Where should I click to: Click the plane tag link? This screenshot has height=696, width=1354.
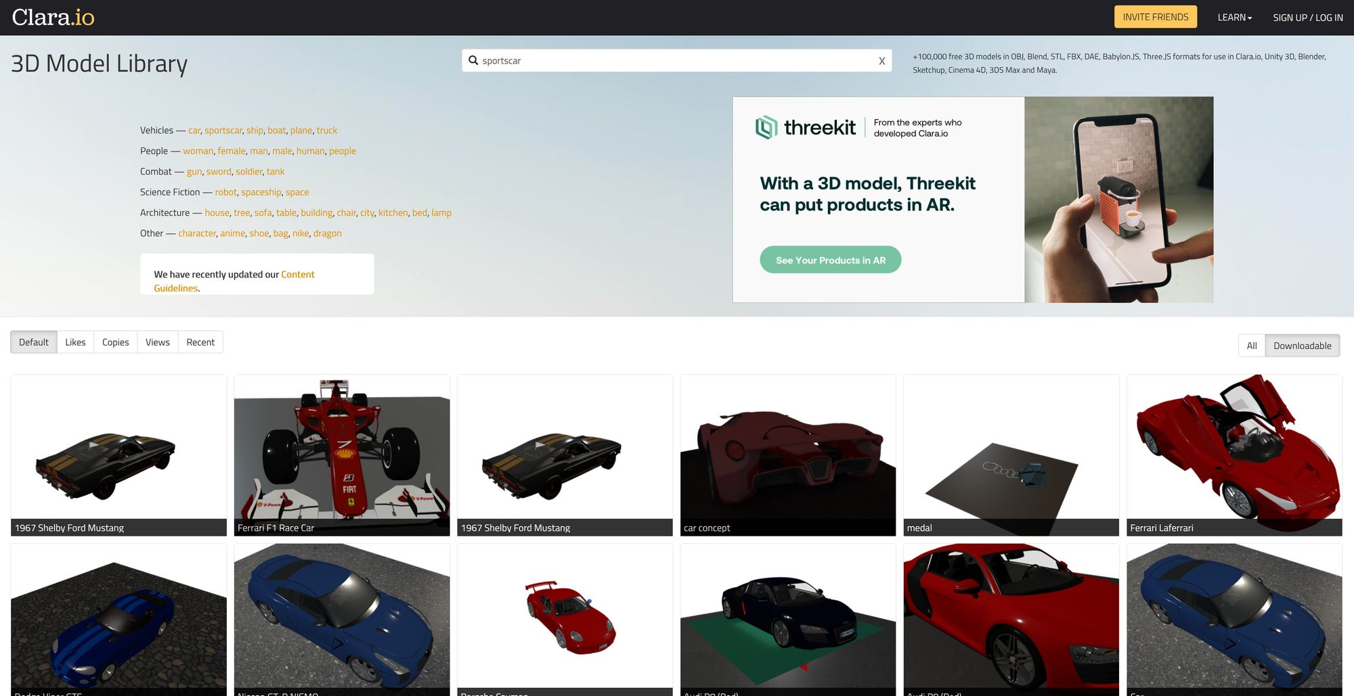click(x=301, y=131)
